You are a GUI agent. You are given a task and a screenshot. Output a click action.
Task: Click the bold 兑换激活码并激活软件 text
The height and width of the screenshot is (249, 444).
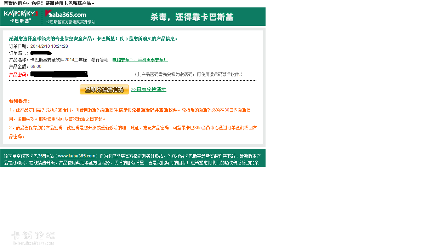tap(154, 110)
